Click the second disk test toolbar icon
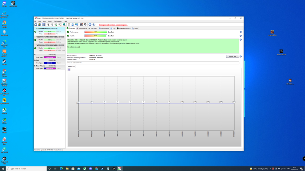This screenshot has height=171, width=305. [52, 25]
